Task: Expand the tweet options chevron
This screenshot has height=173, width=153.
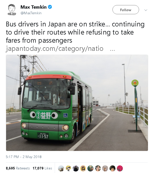Action: pos(146,10)
